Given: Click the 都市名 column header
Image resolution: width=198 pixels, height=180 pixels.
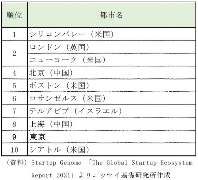Looking at the screenshot, I should click(x=111, y=16).
